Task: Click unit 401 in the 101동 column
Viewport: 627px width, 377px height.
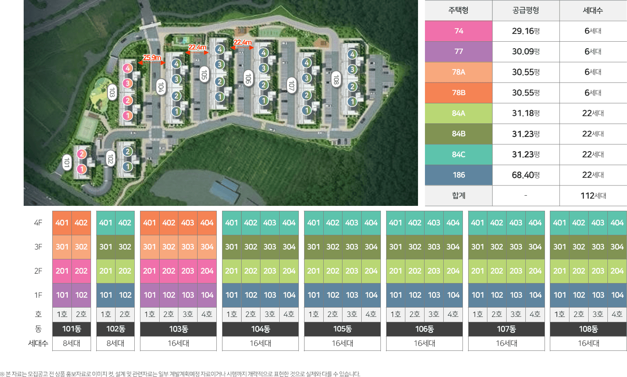Action: coord(62,223)
